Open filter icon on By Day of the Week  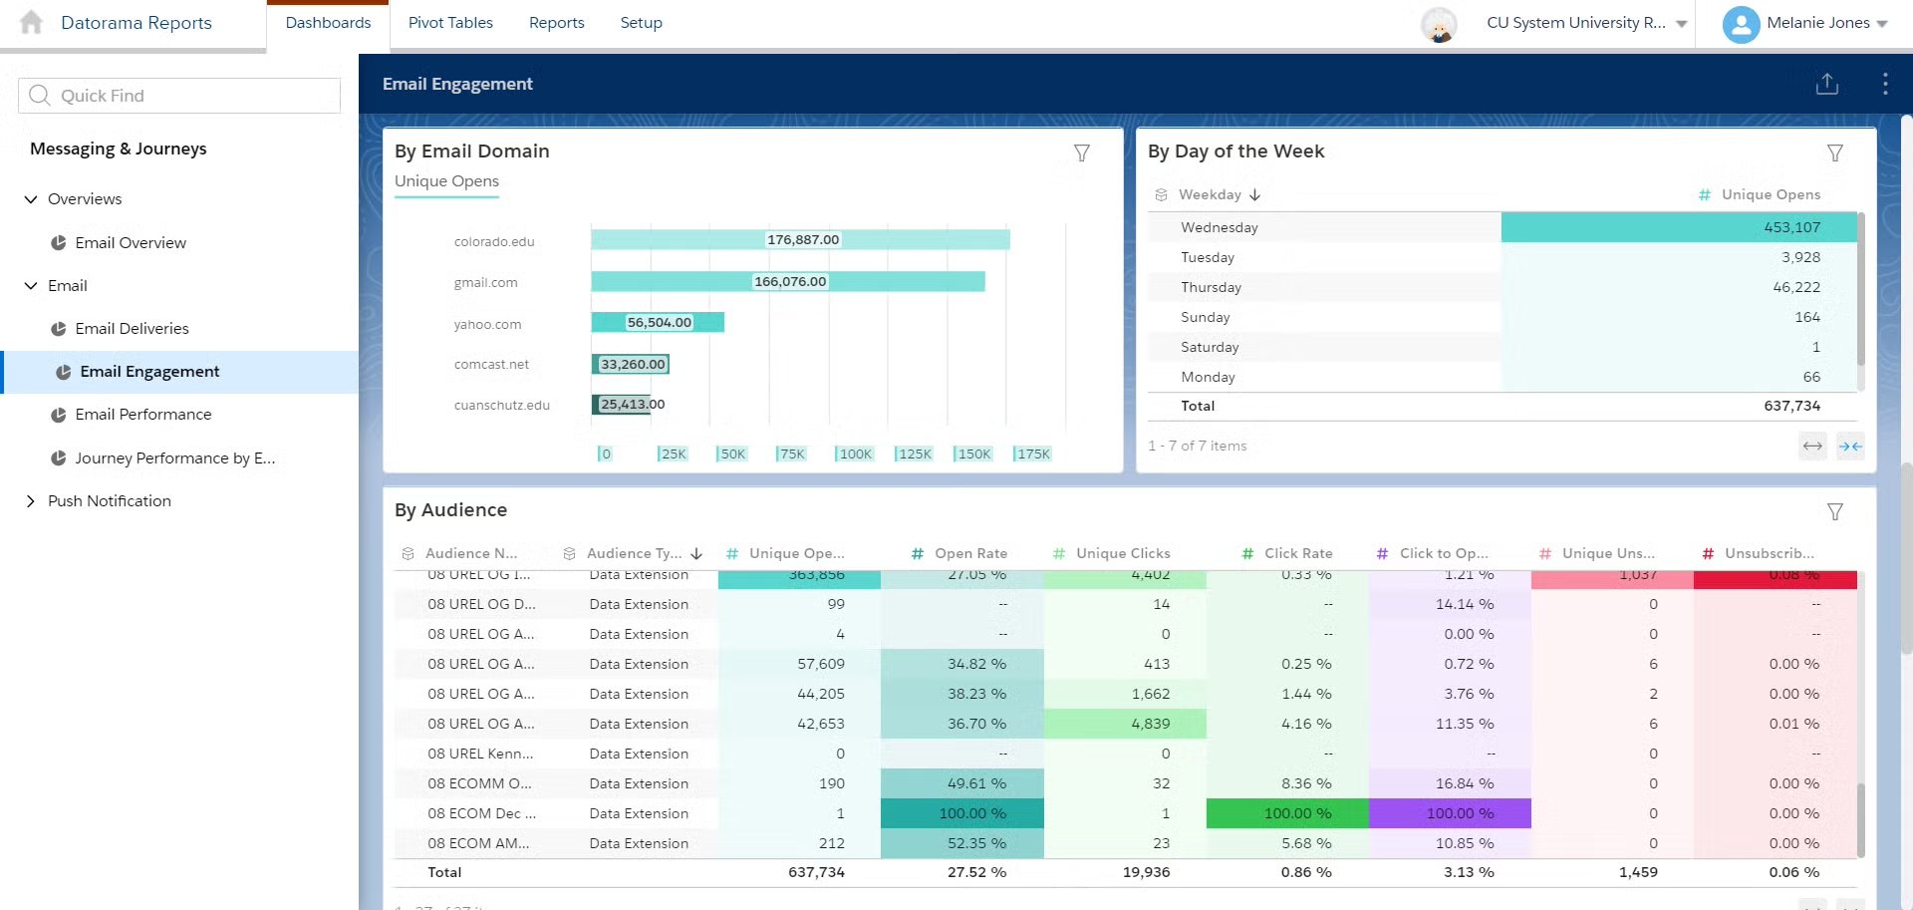(x=1834, y=152)
